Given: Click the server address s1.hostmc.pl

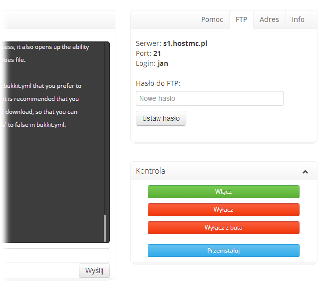Looking at the screenshot, I should 185,43.
